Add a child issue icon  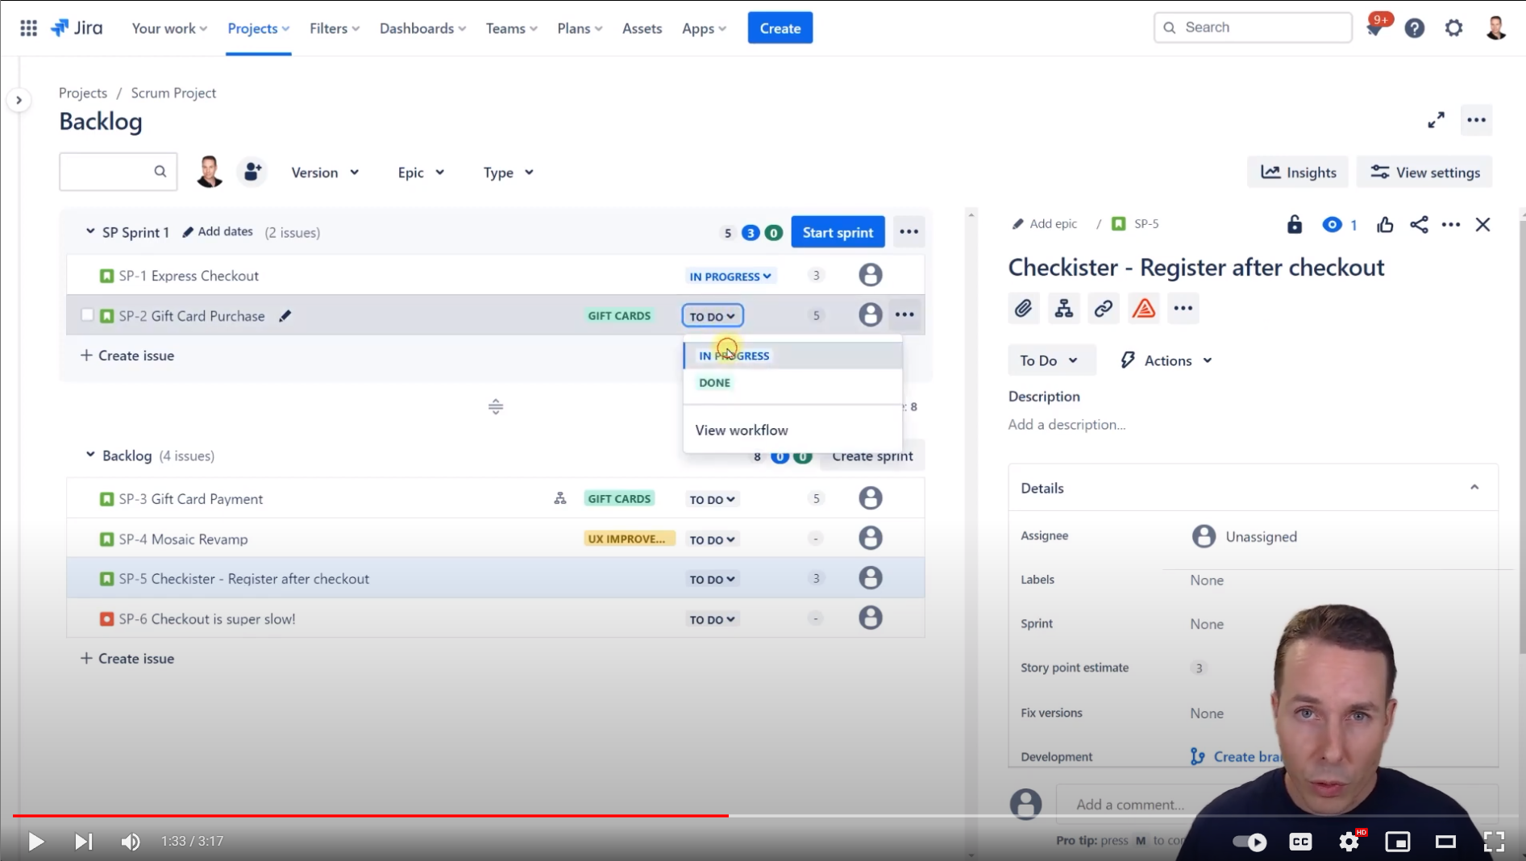pos(1063,308)
